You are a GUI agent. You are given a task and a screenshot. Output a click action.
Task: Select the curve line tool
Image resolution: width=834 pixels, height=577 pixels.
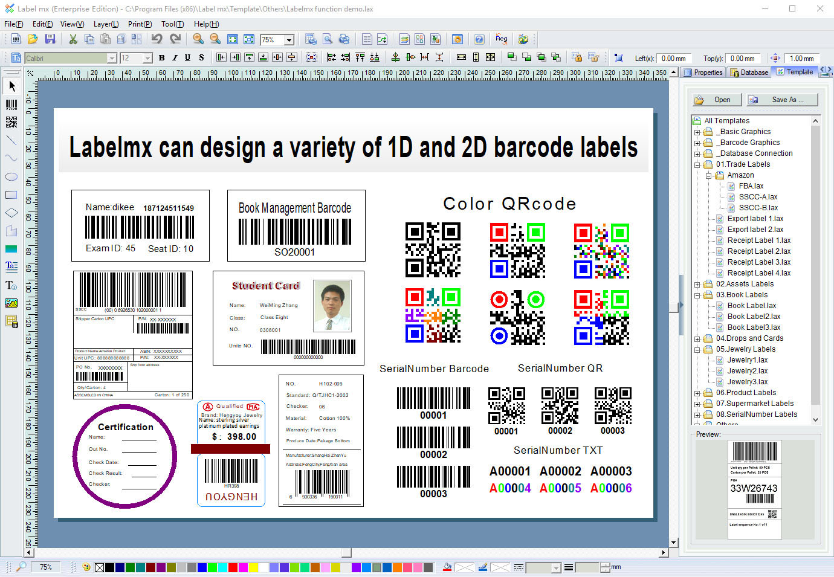point(11,158)
